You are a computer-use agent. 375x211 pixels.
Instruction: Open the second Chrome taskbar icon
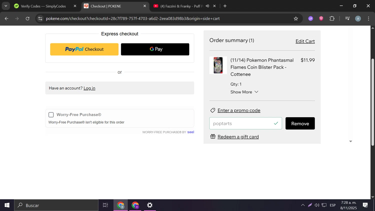click(x=135, y=205)
